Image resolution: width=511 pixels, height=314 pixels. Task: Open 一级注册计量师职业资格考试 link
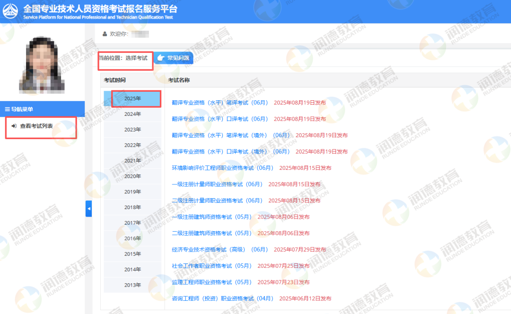(x=217, y=184)
